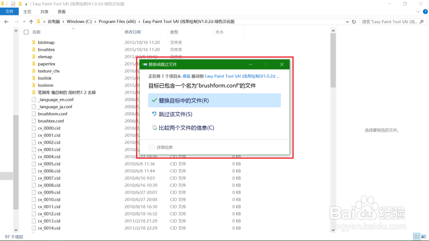Select the cv_0014.cid file icon
Image resolution: width=429 pixels, height=241 pixels.
33,228
